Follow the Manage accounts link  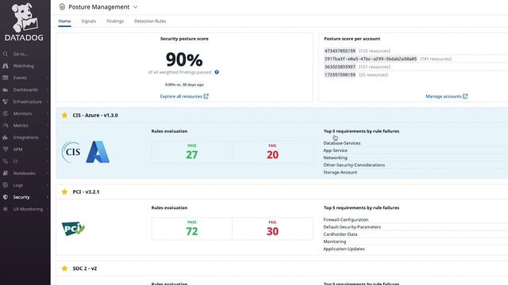(x=443, y=97)
